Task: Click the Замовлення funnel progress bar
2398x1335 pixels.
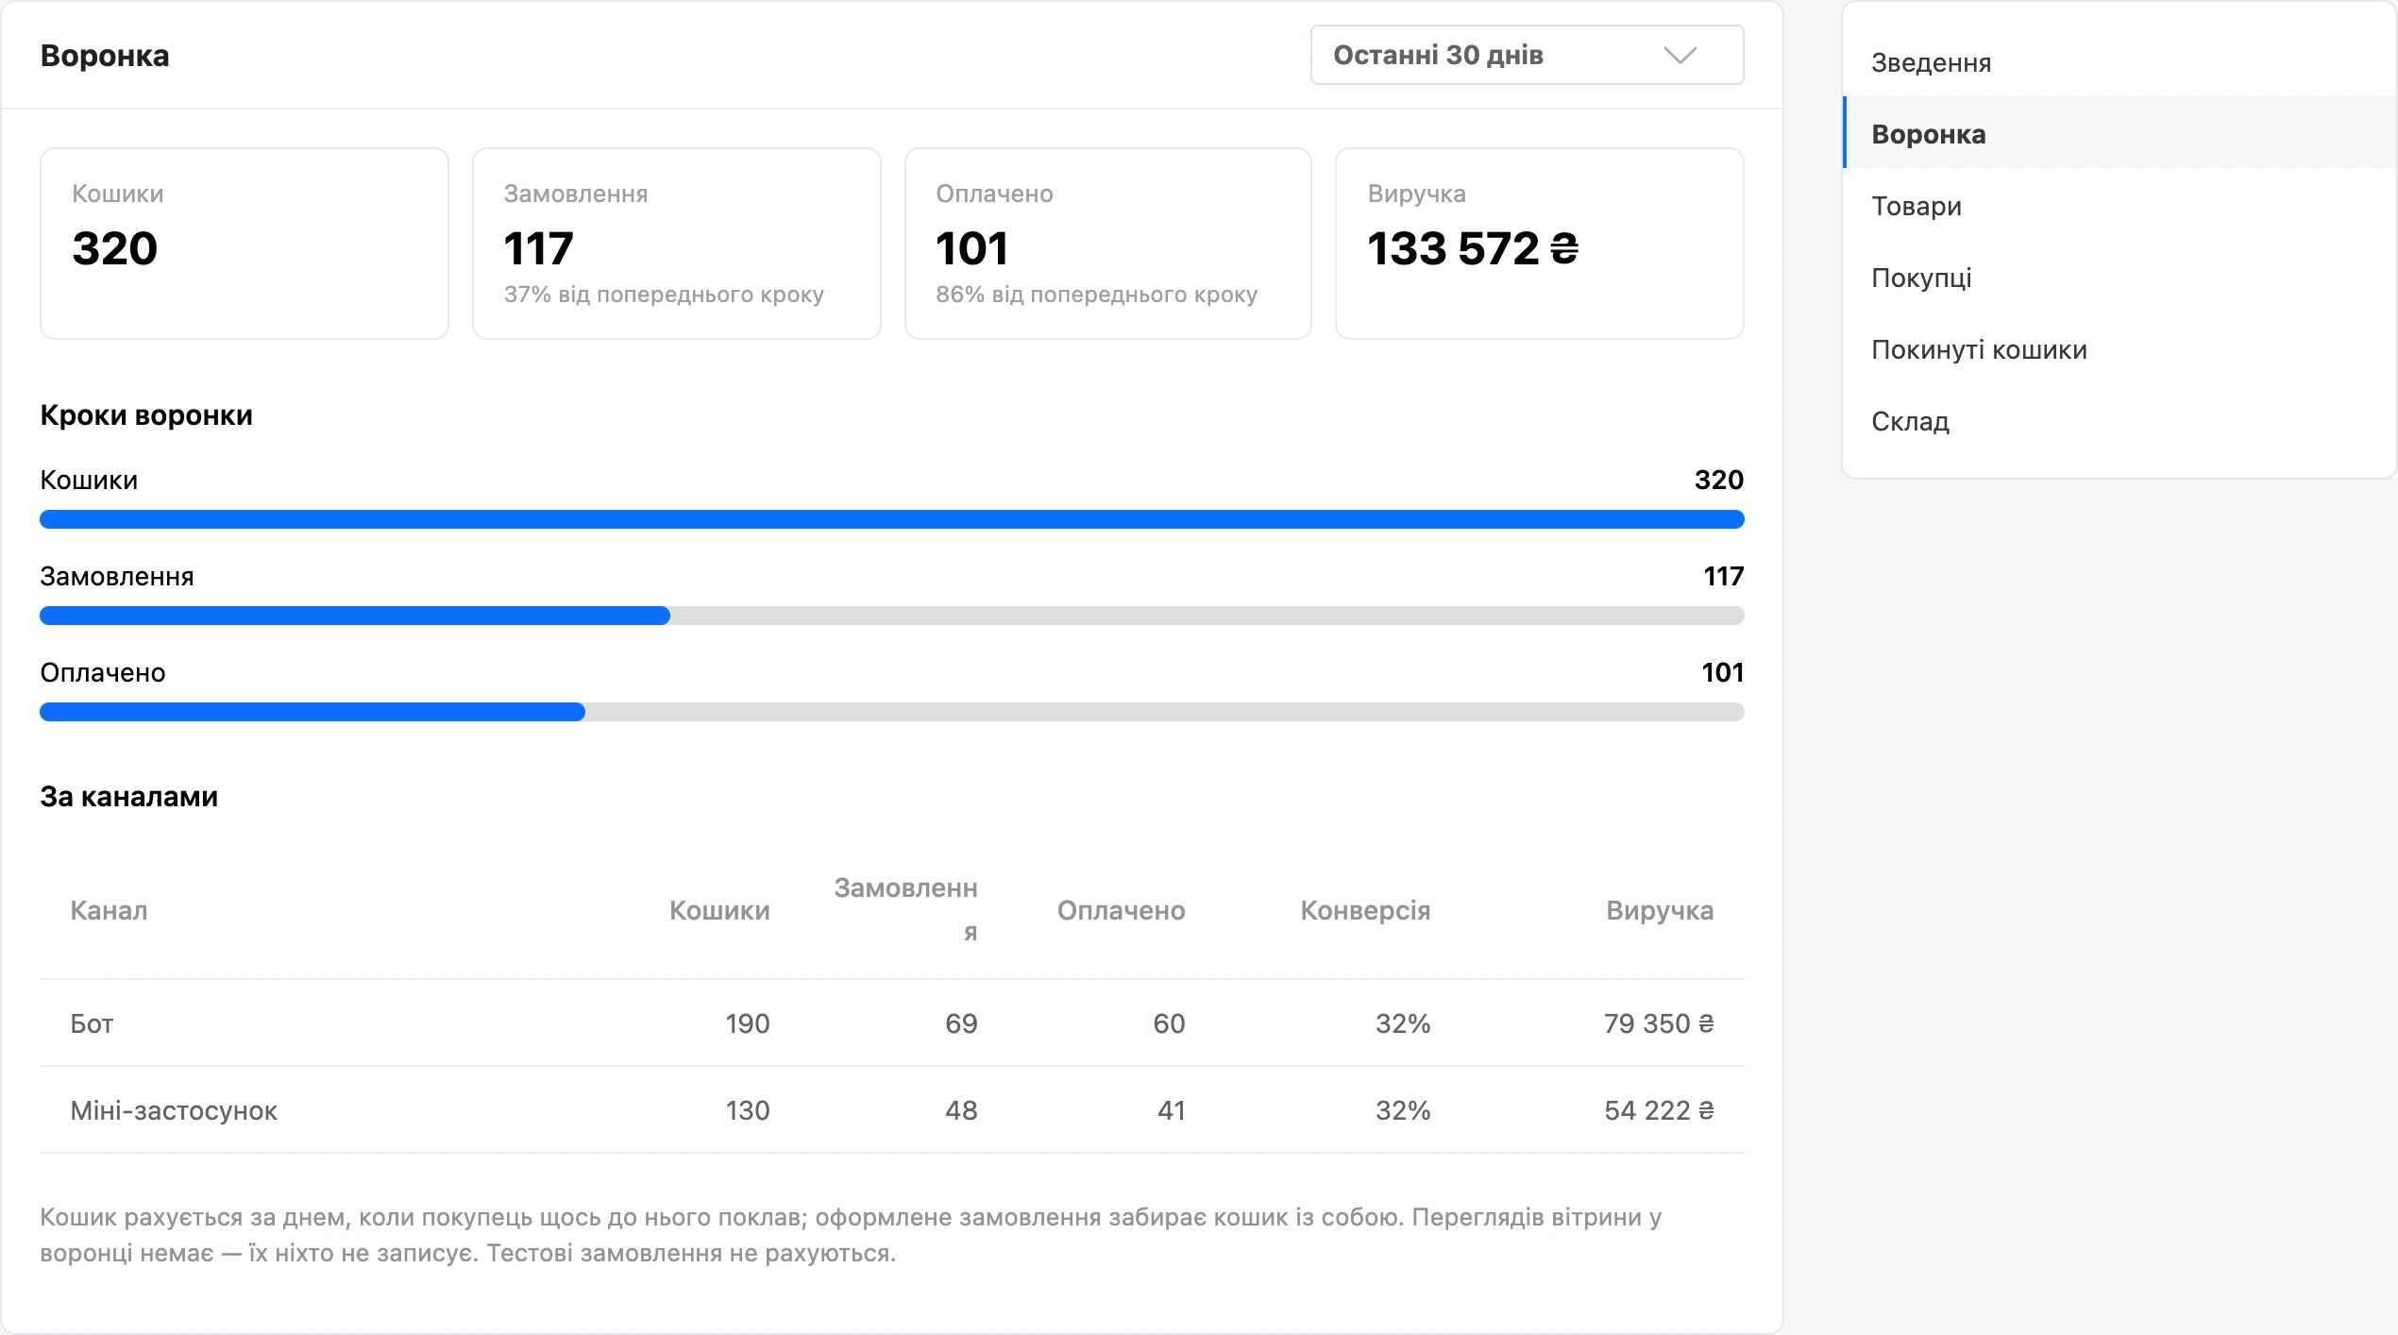Action: click(892, 616)
